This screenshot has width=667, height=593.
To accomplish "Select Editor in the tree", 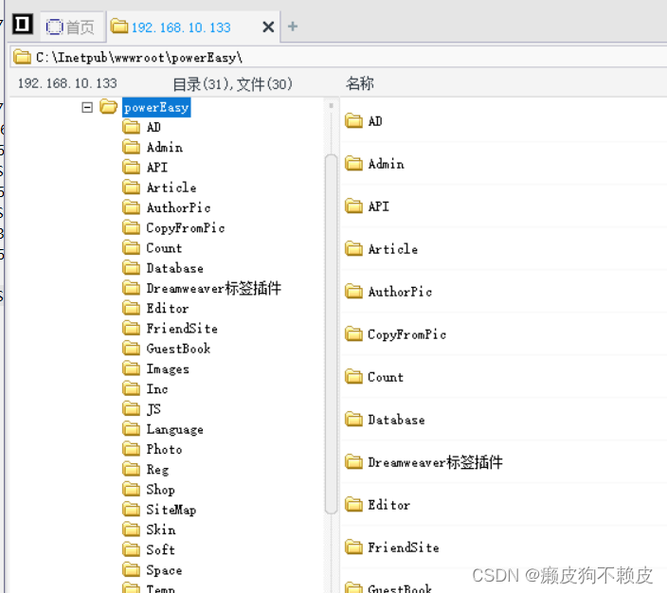I will [167, 308].
